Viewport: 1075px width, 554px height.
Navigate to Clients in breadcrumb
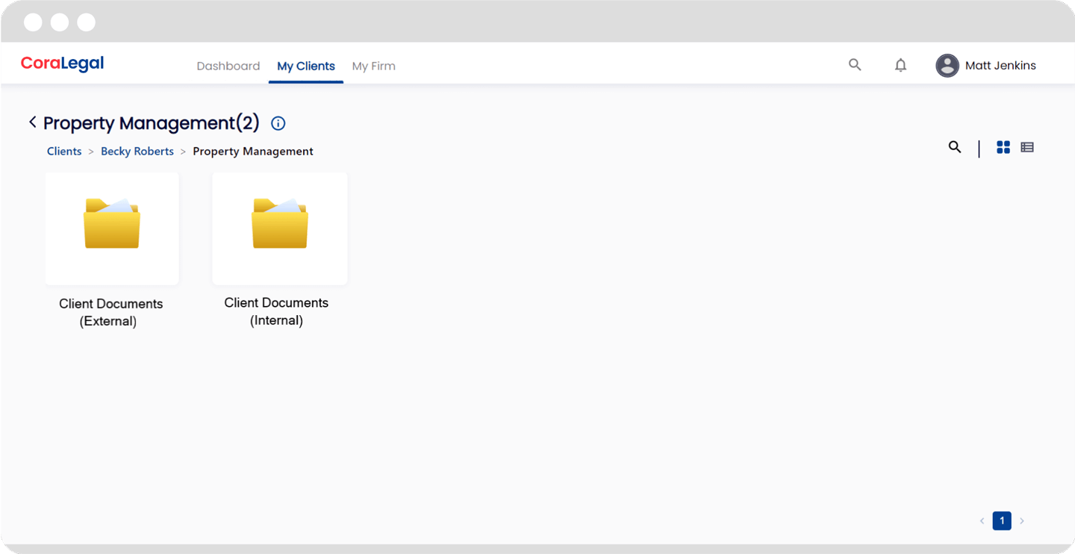(64, 152)
